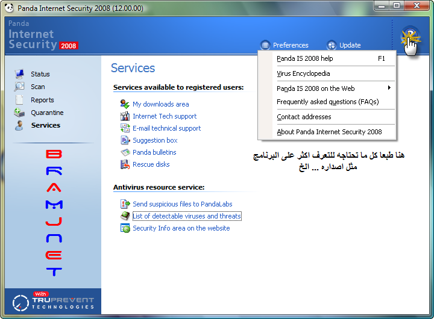Click the Help question mark icon

point(410,36)
